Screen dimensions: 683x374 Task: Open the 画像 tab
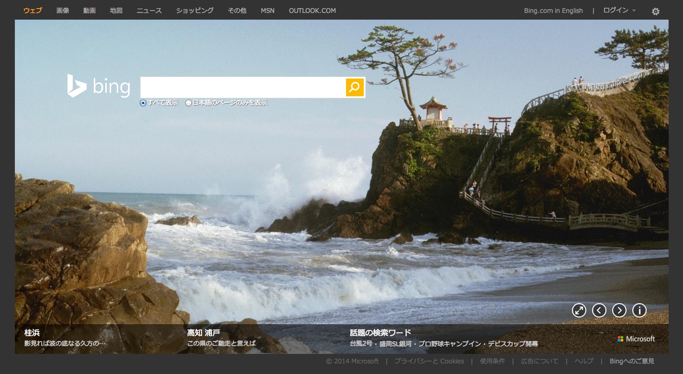point(63,11)
